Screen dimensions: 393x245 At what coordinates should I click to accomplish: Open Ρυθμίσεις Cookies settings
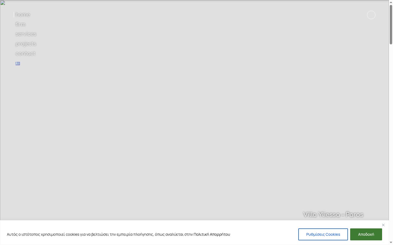pyautogui.click(x=323, y=234)
